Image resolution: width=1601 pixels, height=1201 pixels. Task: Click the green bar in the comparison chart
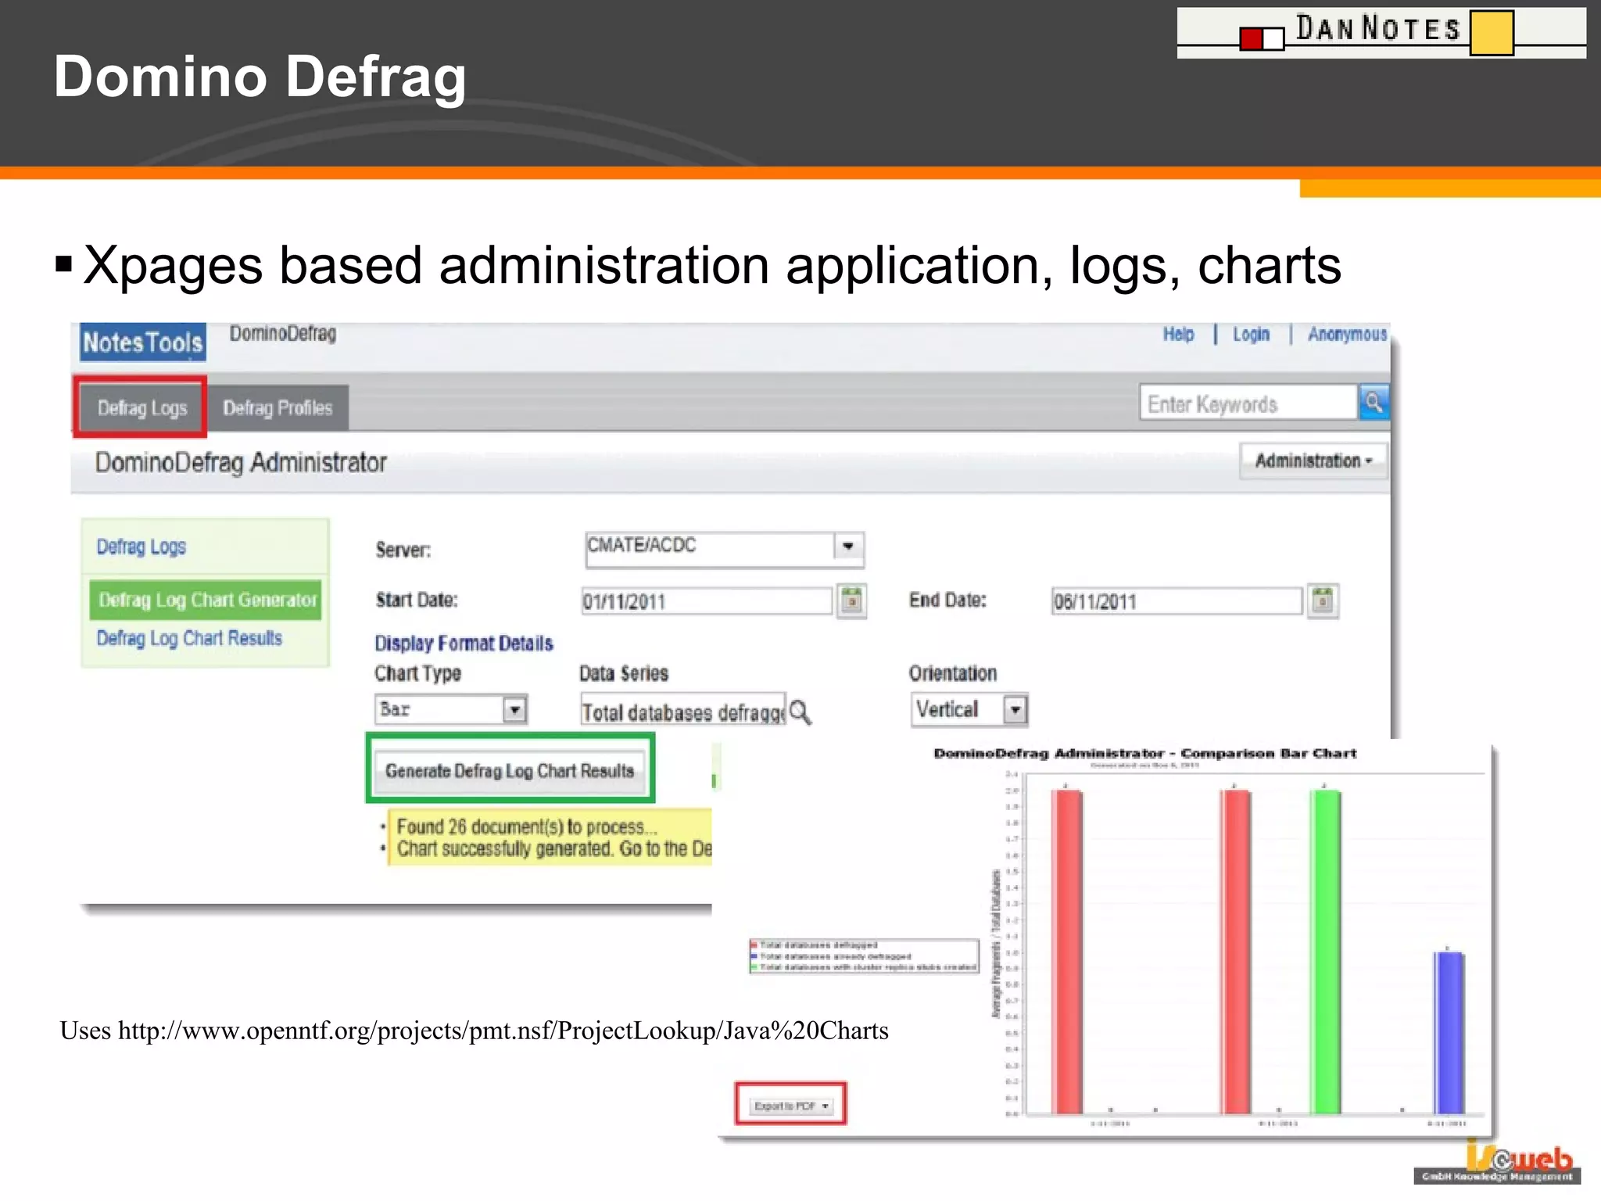pos(1326,952)
